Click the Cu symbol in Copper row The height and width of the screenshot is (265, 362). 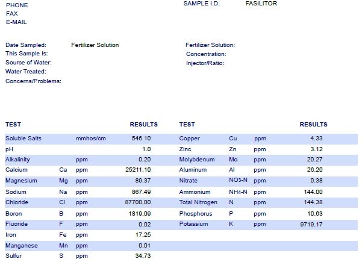point(233,139)
